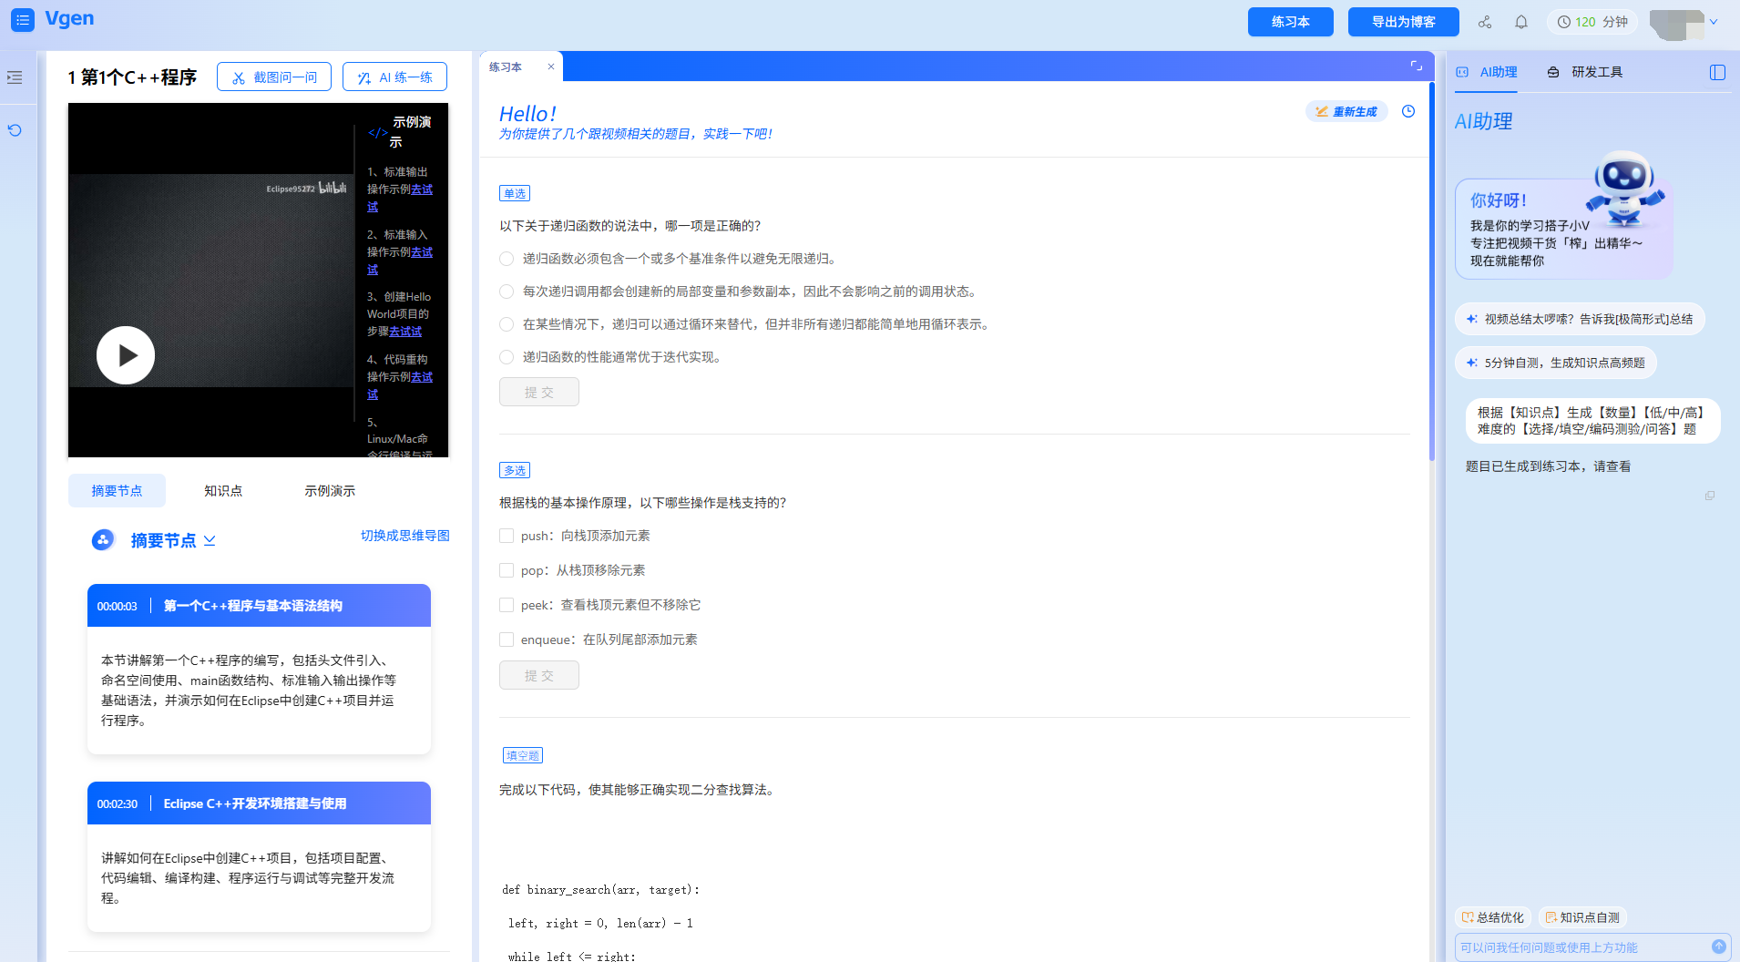Click the 单选 question type tag

515,193
